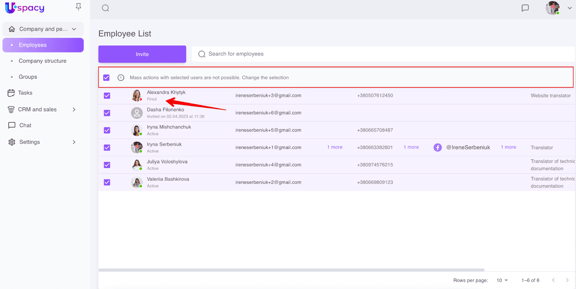The image size is (576, 289).
Task: Click the Search for employees field
Action: click(382, 54)
